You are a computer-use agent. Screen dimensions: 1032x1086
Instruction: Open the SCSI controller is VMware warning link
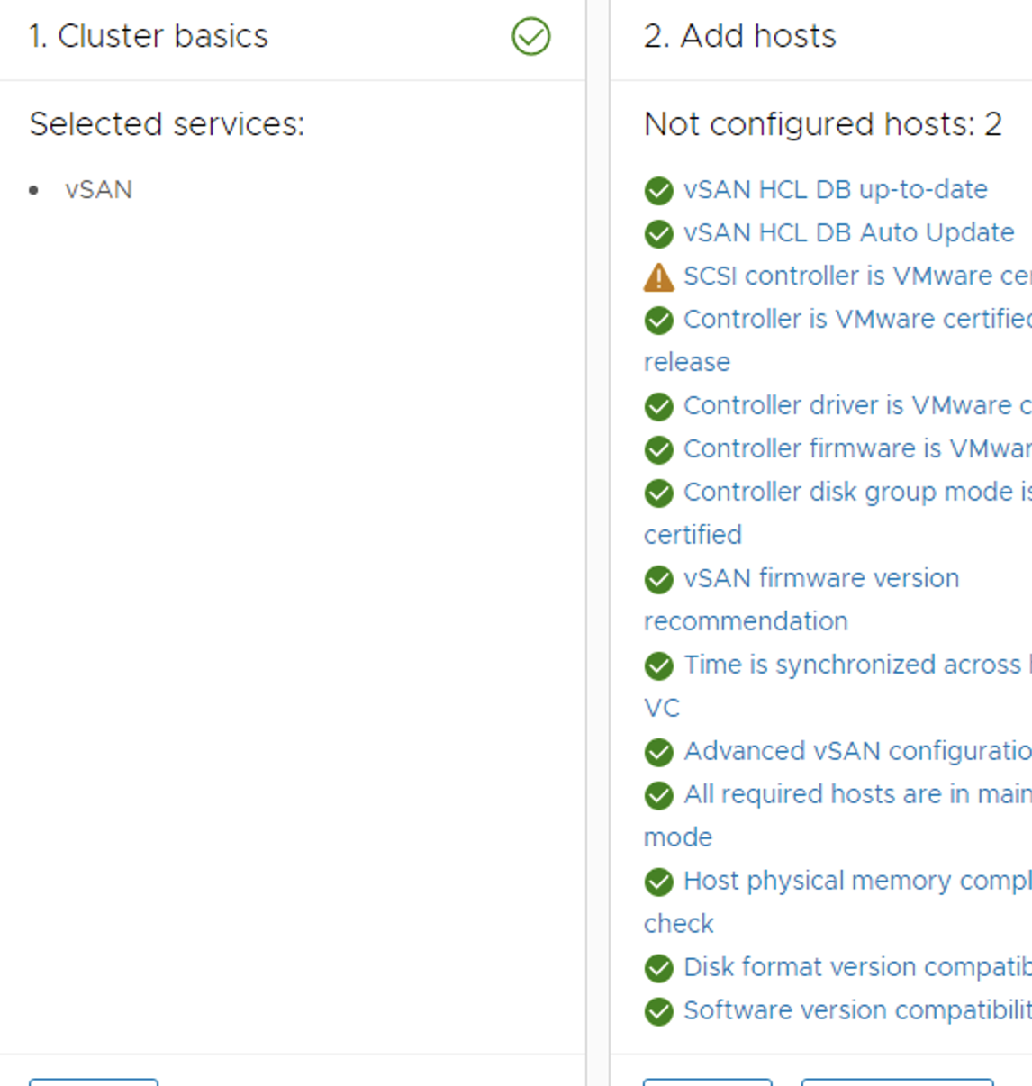857,276
